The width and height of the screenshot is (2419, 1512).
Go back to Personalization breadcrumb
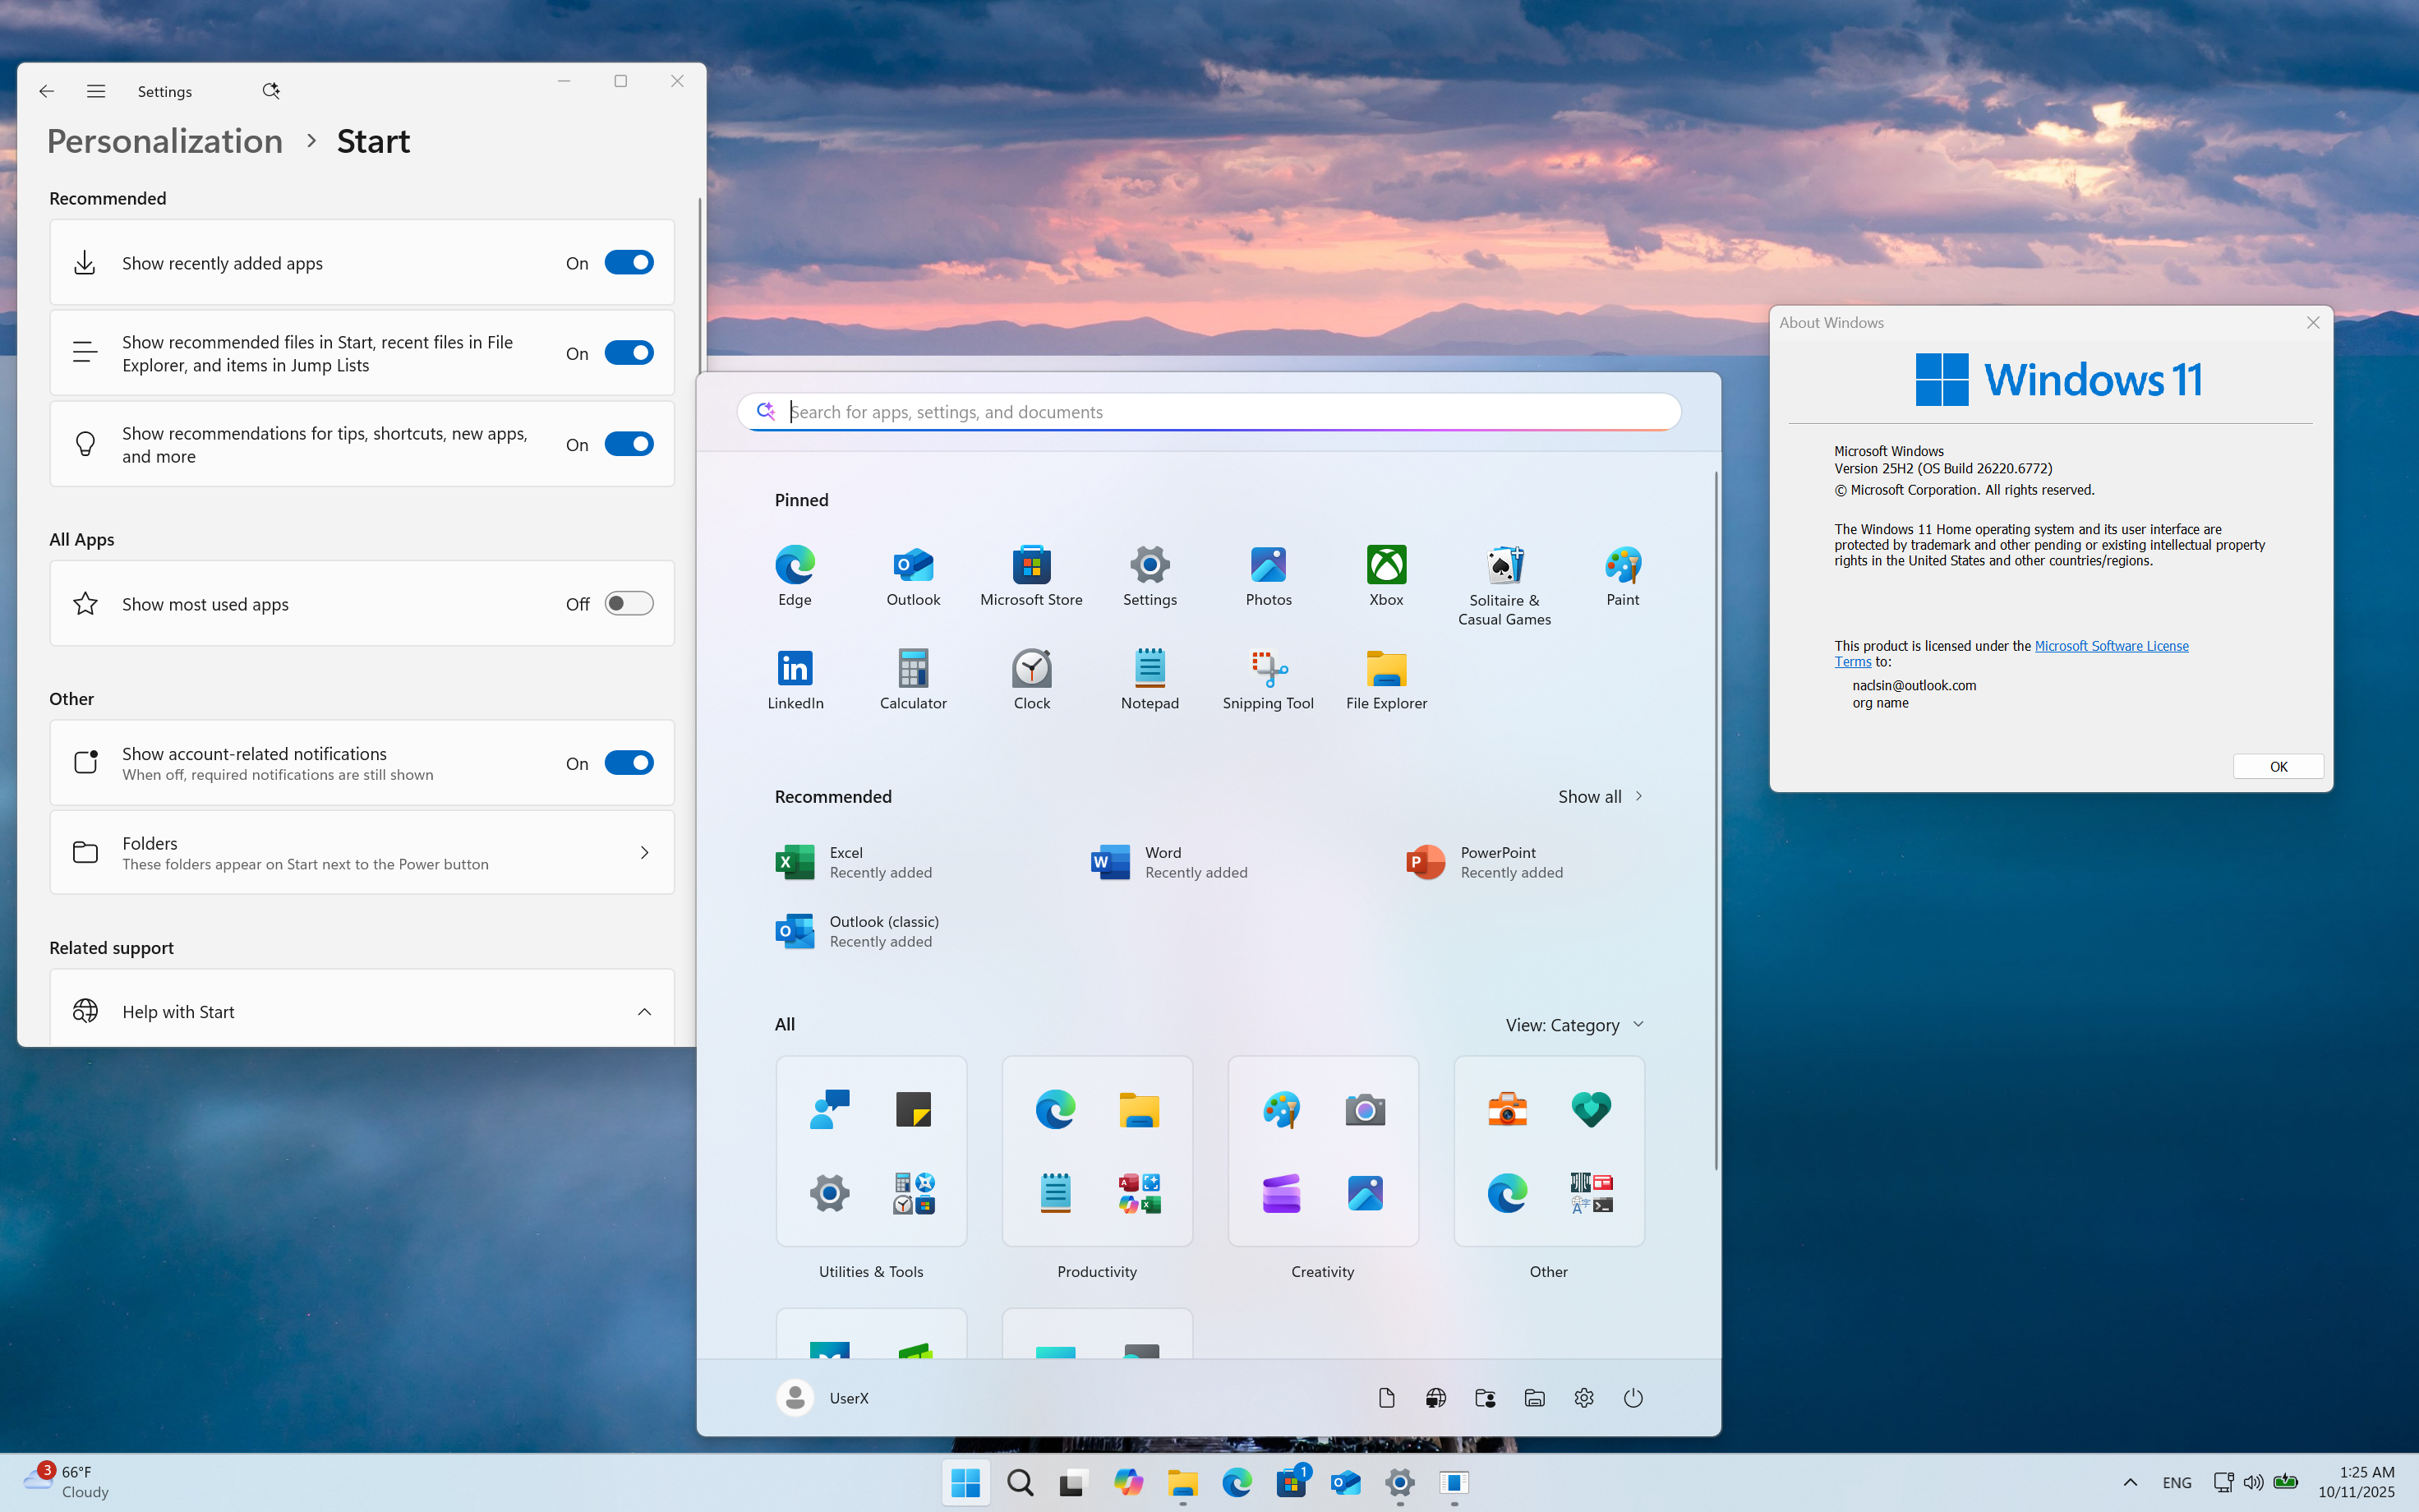165,142
